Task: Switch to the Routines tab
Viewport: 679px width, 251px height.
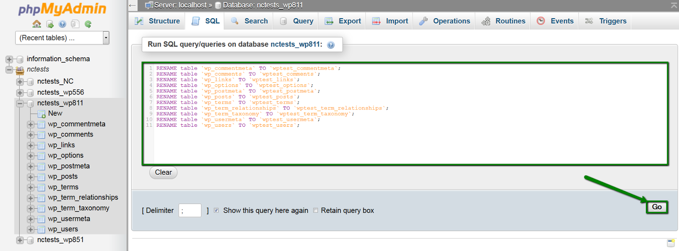Action: point(503,21)
